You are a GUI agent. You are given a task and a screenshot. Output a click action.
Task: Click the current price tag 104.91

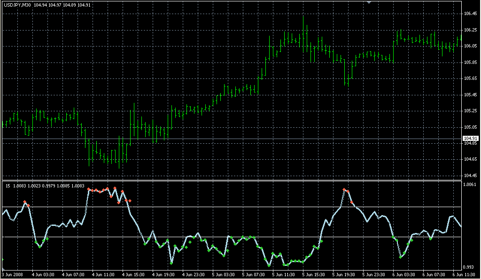469,139
